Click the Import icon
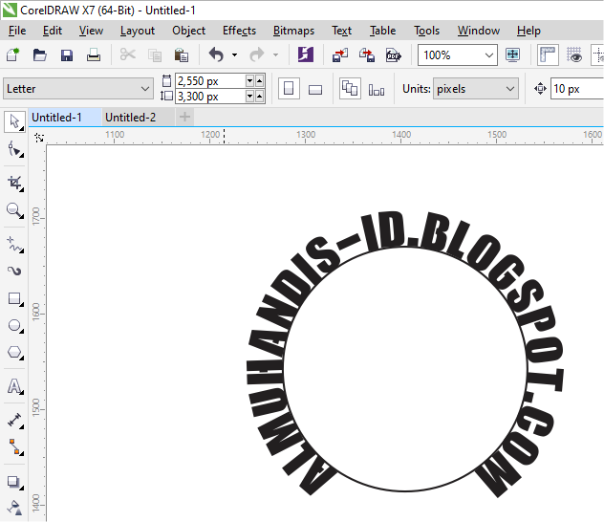604x522 pixels. pos(340,55)
